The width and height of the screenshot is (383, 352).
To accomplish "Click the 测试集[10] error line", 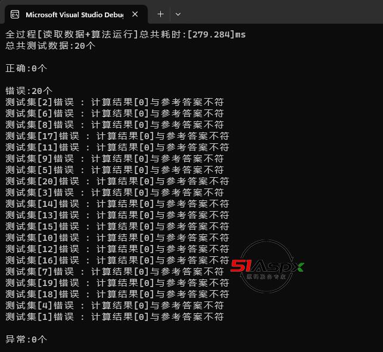I will pyautogui.click(x=117, y=238).
